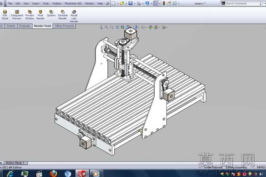Print the document using the printer icon
Image resolution: width=266 pixels, height=177 pixels.
tap(139, 3)
